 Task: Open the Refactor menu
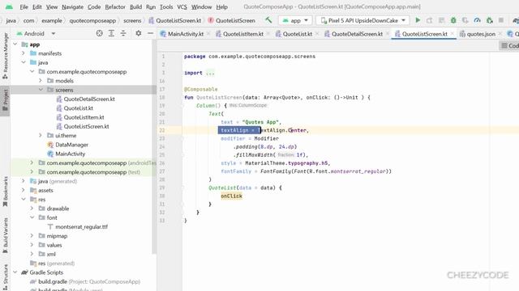tap(115, 6)
